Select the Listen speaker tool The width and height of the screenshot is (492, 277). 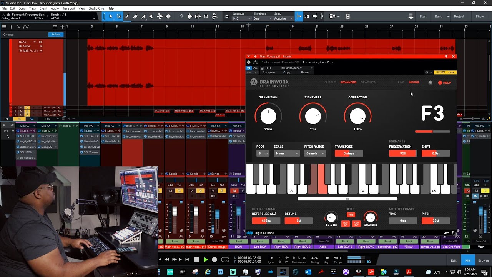[x=168, y=17]
